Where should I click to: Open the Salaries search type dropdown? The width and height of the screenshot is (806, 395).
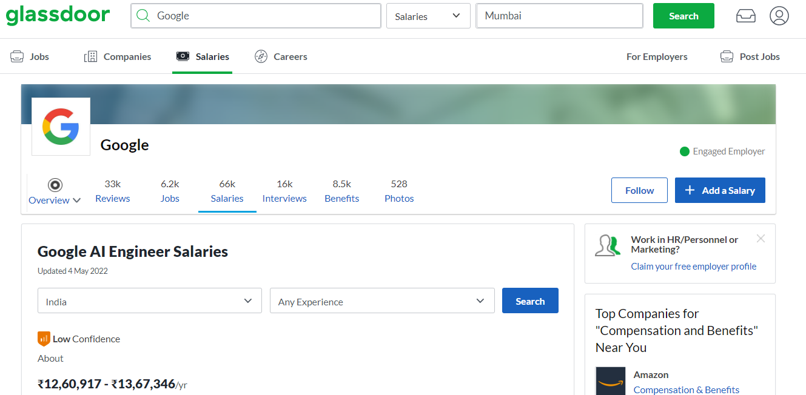point(428,16)
